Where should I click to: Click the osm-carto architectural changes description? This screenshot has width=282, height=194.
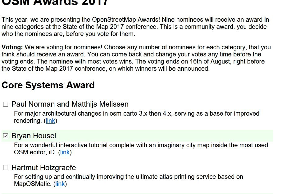[137, 117]
